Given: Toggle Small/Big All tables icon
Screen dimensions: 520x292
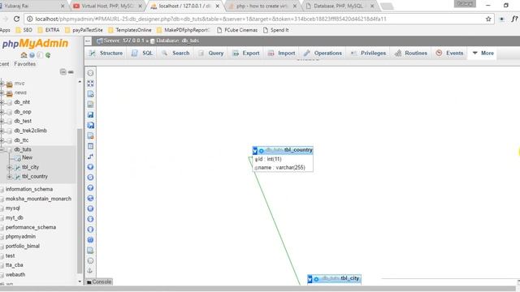Looking at the screenshot, I should [90, 219].
